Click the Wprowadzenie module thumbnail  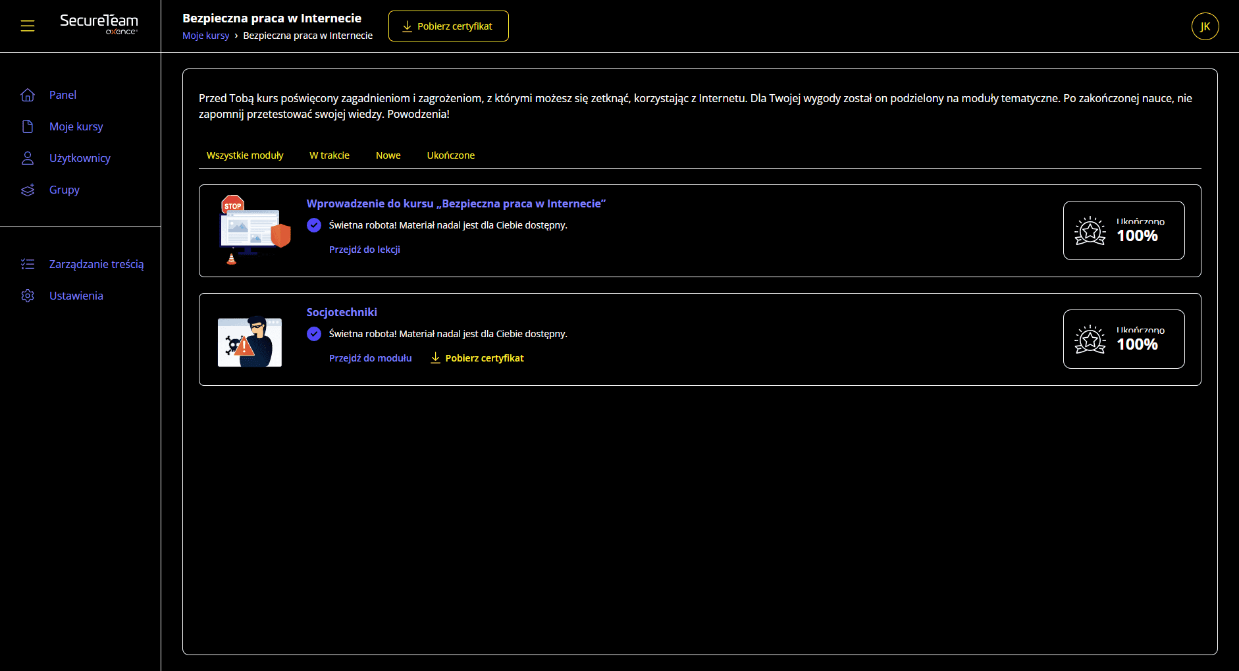click(x=253, y=230)
